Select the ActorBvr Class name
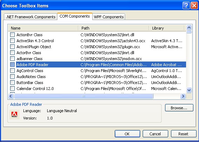 (x=29, y=53)
